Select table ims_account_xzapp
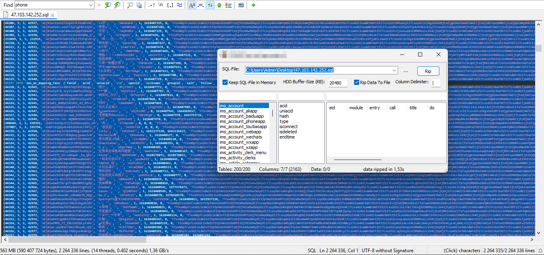This screenshot has width=544, height=255. click(x=244, y=147)
